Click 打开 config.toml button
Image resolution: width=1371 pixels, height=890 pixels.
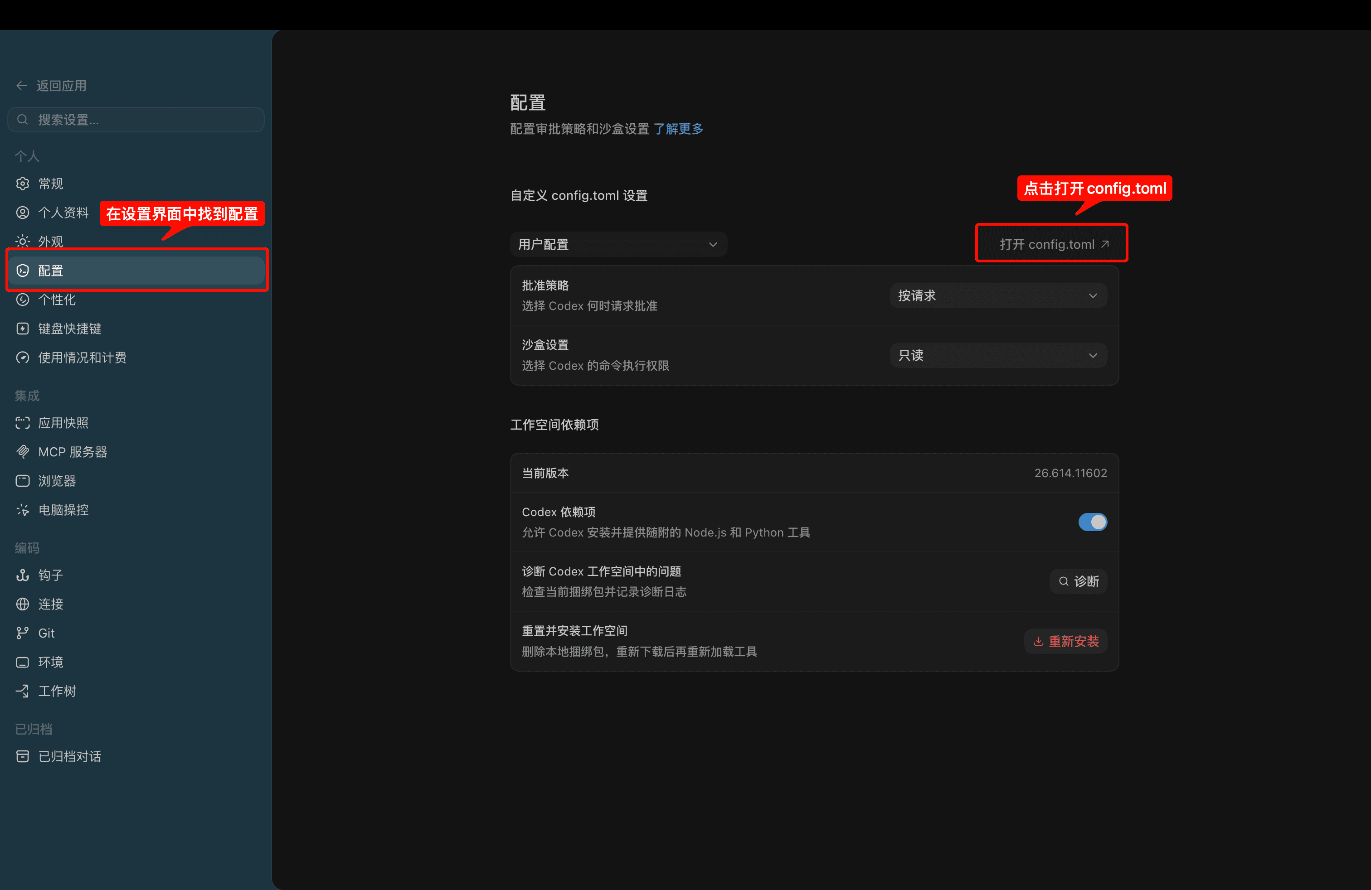point(1054,245)
